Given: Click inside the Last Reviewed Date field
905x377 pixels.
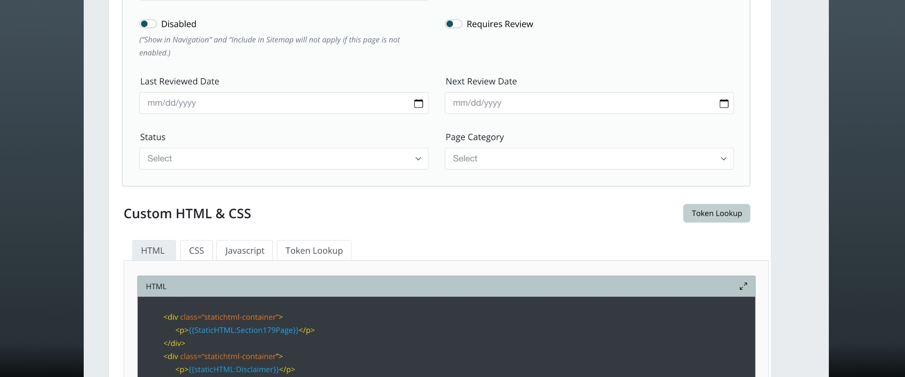Looking at the screenshot, I should [x=264, y=103].
